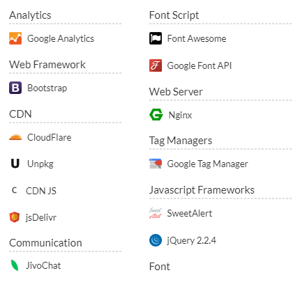Viewport: 307px width, 282px height.
Task: Click the Font Awesome flag icon
Action: pos(156,38)
